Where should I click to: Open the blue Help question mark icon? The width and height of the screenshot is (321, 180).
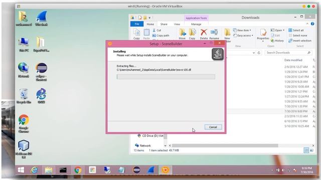pyautogui.click(x=312, y=24)
